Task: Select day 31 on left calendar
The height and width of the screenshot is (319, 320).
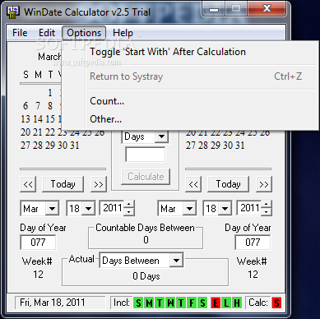Action: 74,146
